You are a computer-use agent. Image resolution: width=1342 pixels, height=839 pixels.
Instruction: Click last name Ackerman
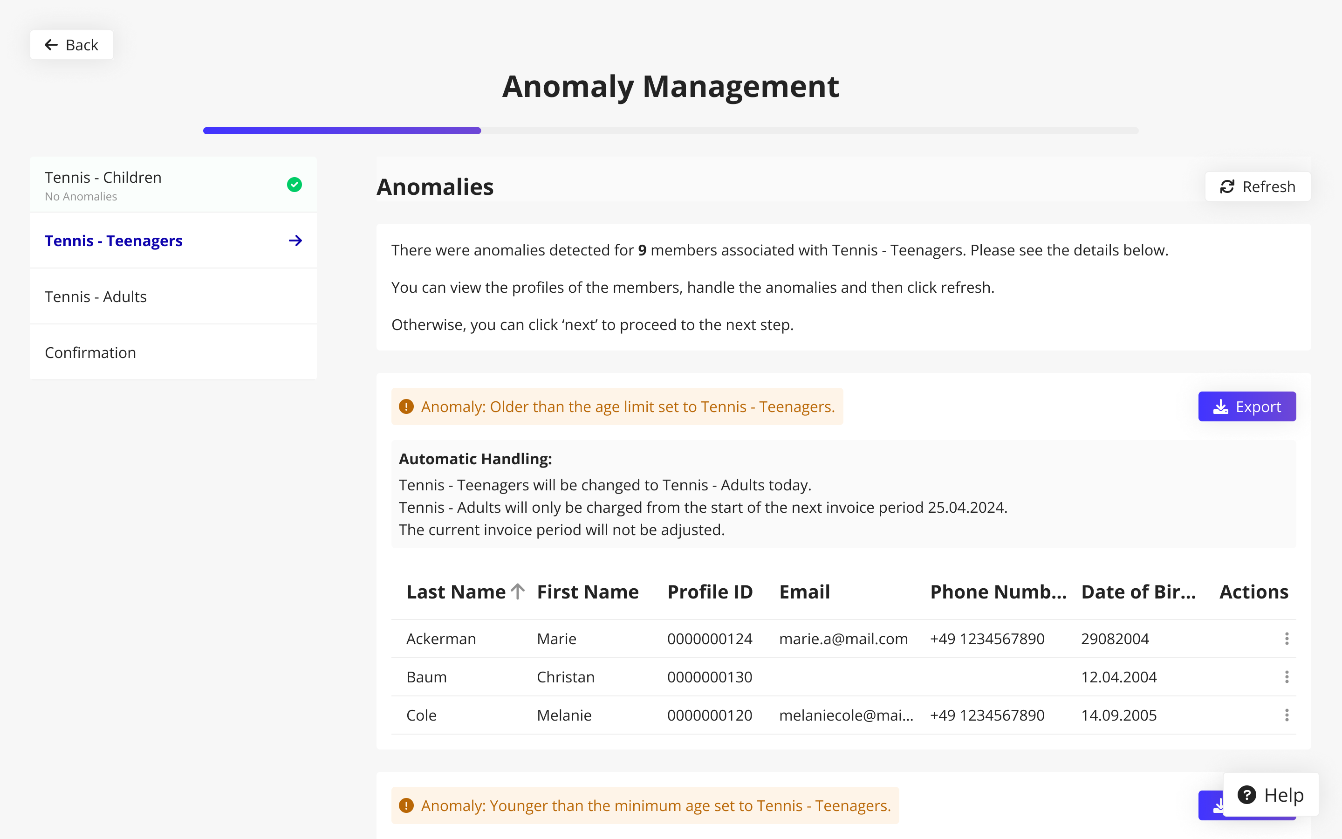point(441,639)
